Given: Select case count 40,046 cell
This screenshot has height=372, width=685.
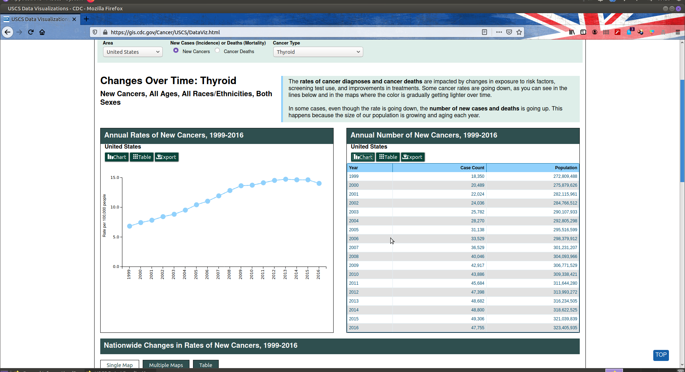Looking at the screenshot, I should point(440,257).
